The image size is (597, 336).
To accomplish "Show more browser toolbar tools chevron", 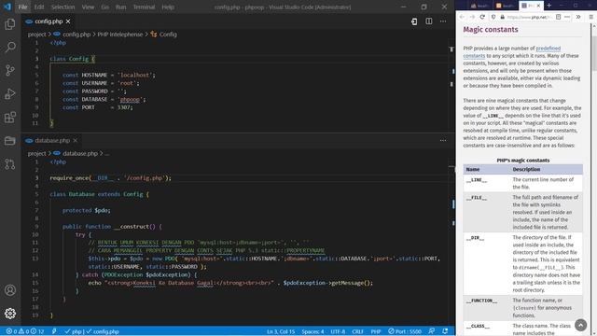I will 578,17.
